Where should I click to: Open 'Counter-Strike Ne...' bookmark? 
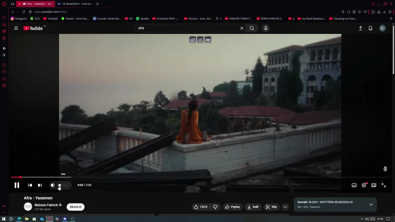tap(107, 18)
